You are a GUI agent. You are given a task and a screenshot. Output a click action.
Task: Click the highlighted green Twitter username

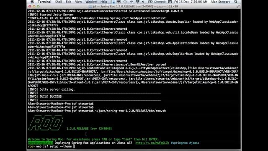[x=41, y=143]
